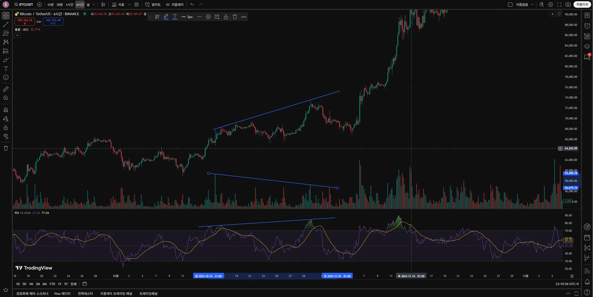Enter fullscreen mode
Image resolution: width=593 pixels, height=297 pixels.
coord(559,5)
